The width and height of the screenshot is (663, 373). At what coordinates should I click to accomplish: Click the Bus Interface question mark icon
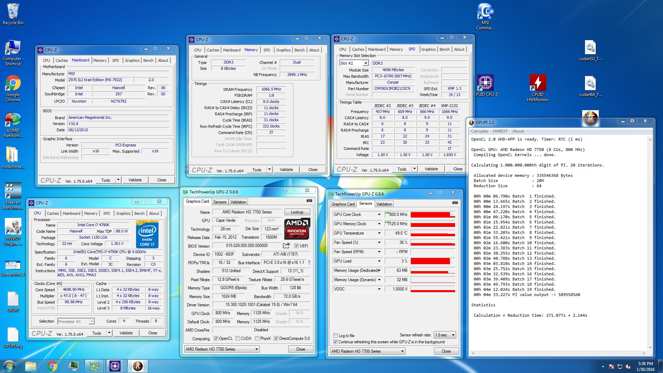[309, 262]
